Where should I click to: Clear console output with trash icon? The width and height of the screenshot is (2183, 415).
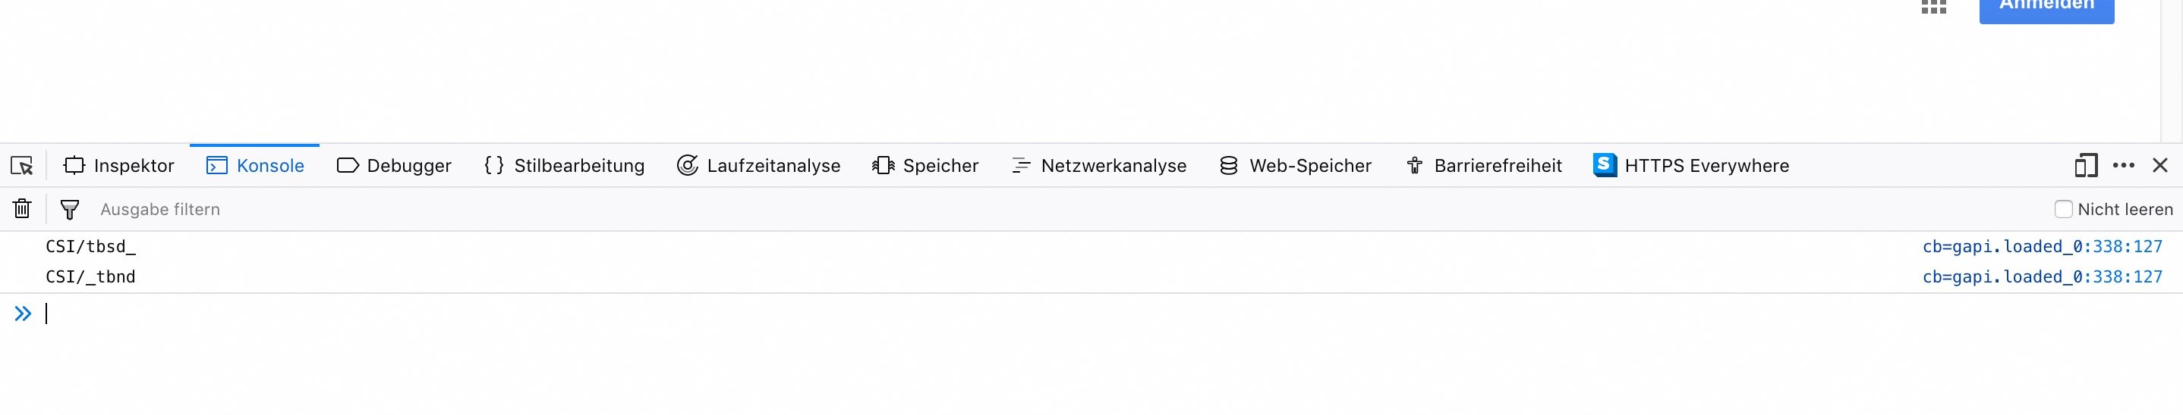(22, 209)
